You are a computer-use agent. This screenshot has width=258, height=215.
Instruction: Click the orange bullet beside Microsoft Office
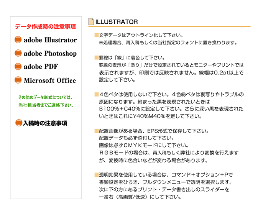click(x=18, y=80)
